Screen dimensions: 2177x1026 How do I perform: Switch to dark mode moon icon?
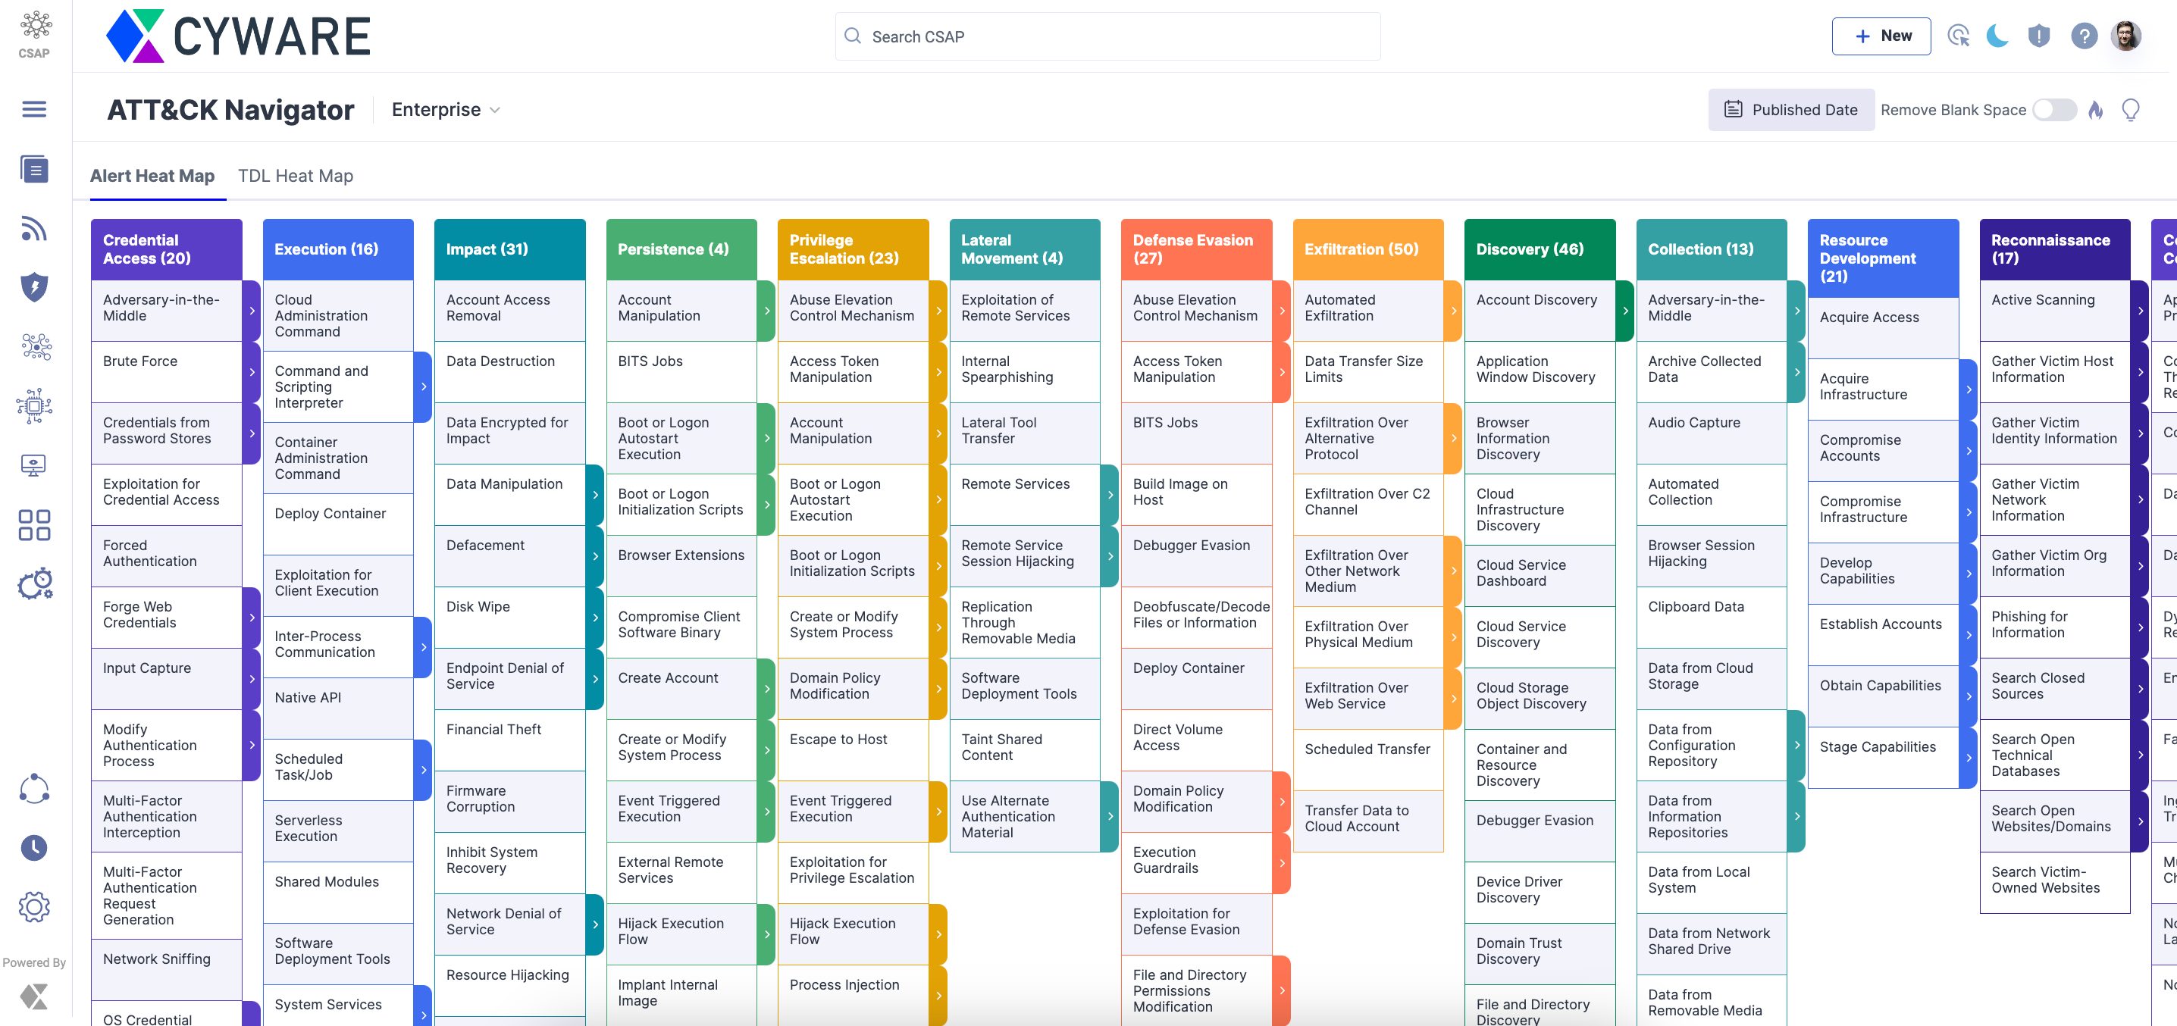(1997, 36)
